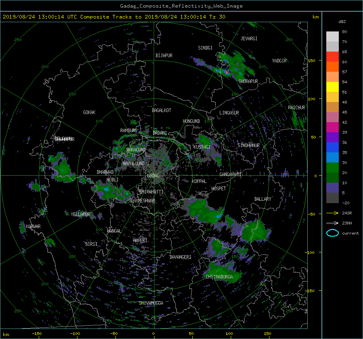
Task: Click the KOPPAL city label
Action: coord(199,181)
